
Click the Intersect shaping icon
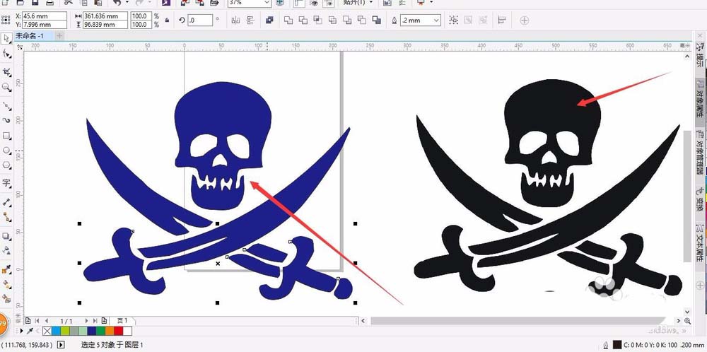point(318,20)
